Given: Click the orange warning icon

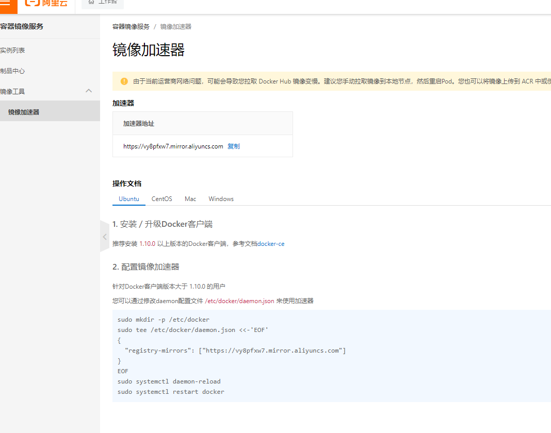Looking at the screenshot, I should [x=124, y=81].
